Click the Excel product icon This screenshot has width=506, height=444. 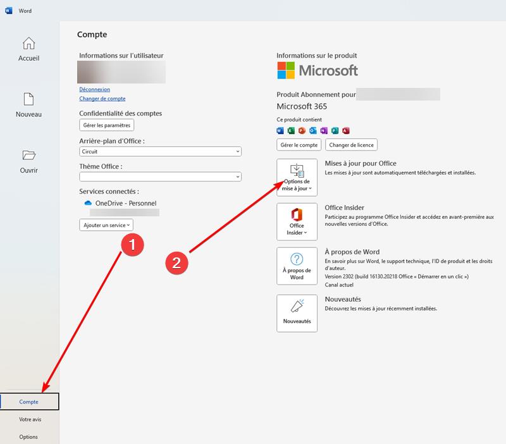[291, 130]
